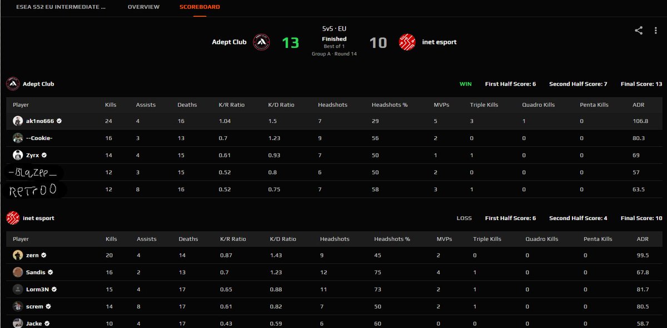Click inet esport team name in match header

[439, 42]
